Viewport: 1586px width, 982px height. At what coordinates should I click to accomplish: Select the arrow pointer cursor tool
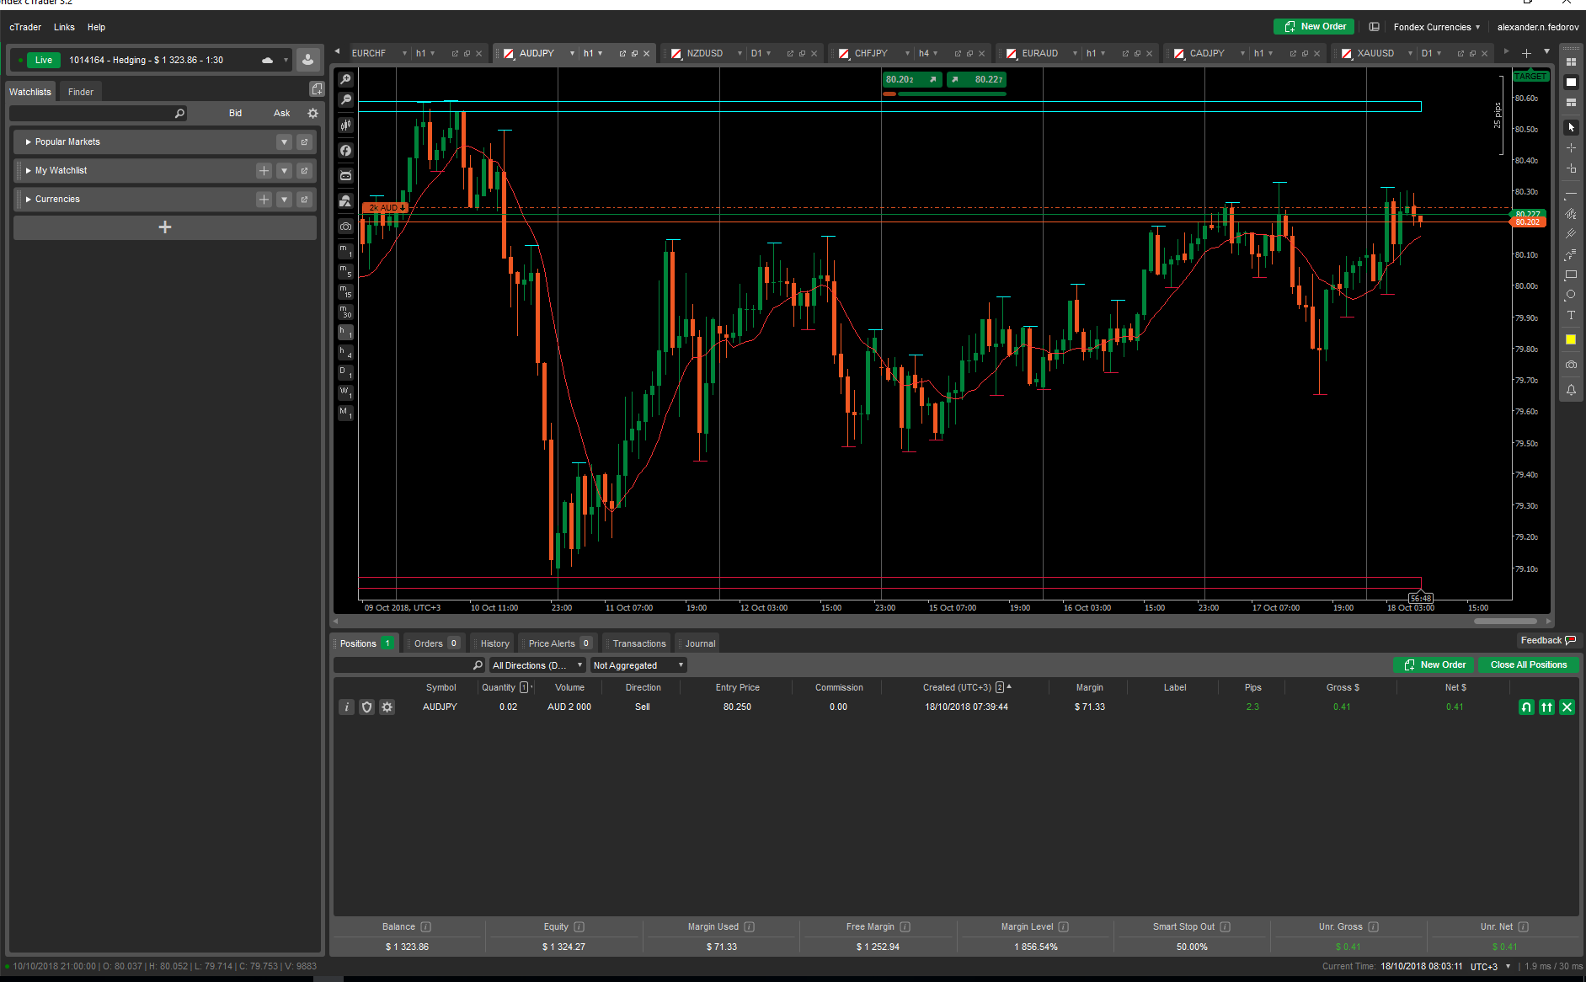(x=1571, y=127)
